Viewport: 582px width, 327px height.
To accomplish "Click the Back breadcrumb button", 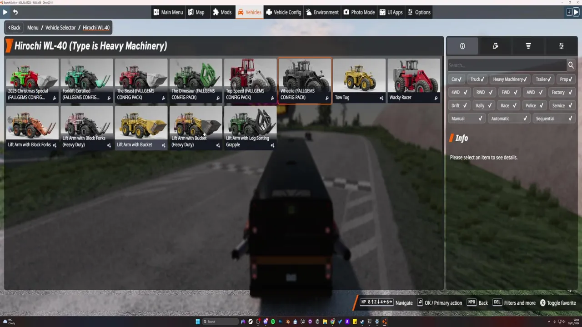I will pos(14,28).
